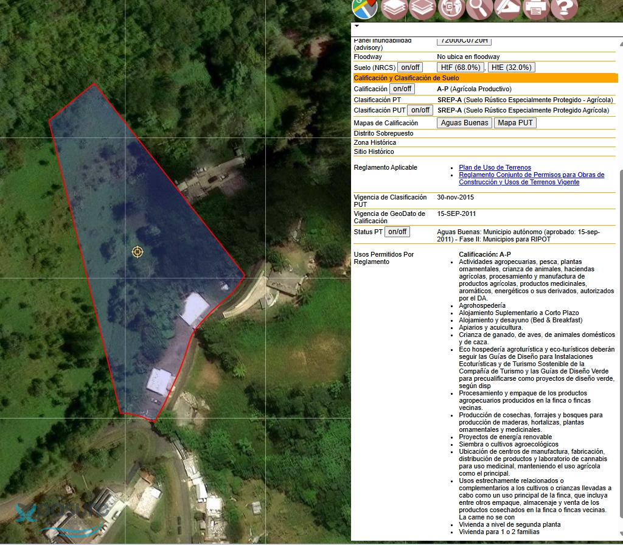
Task: Open the Google Maps view icon
Action: point(364,7)
